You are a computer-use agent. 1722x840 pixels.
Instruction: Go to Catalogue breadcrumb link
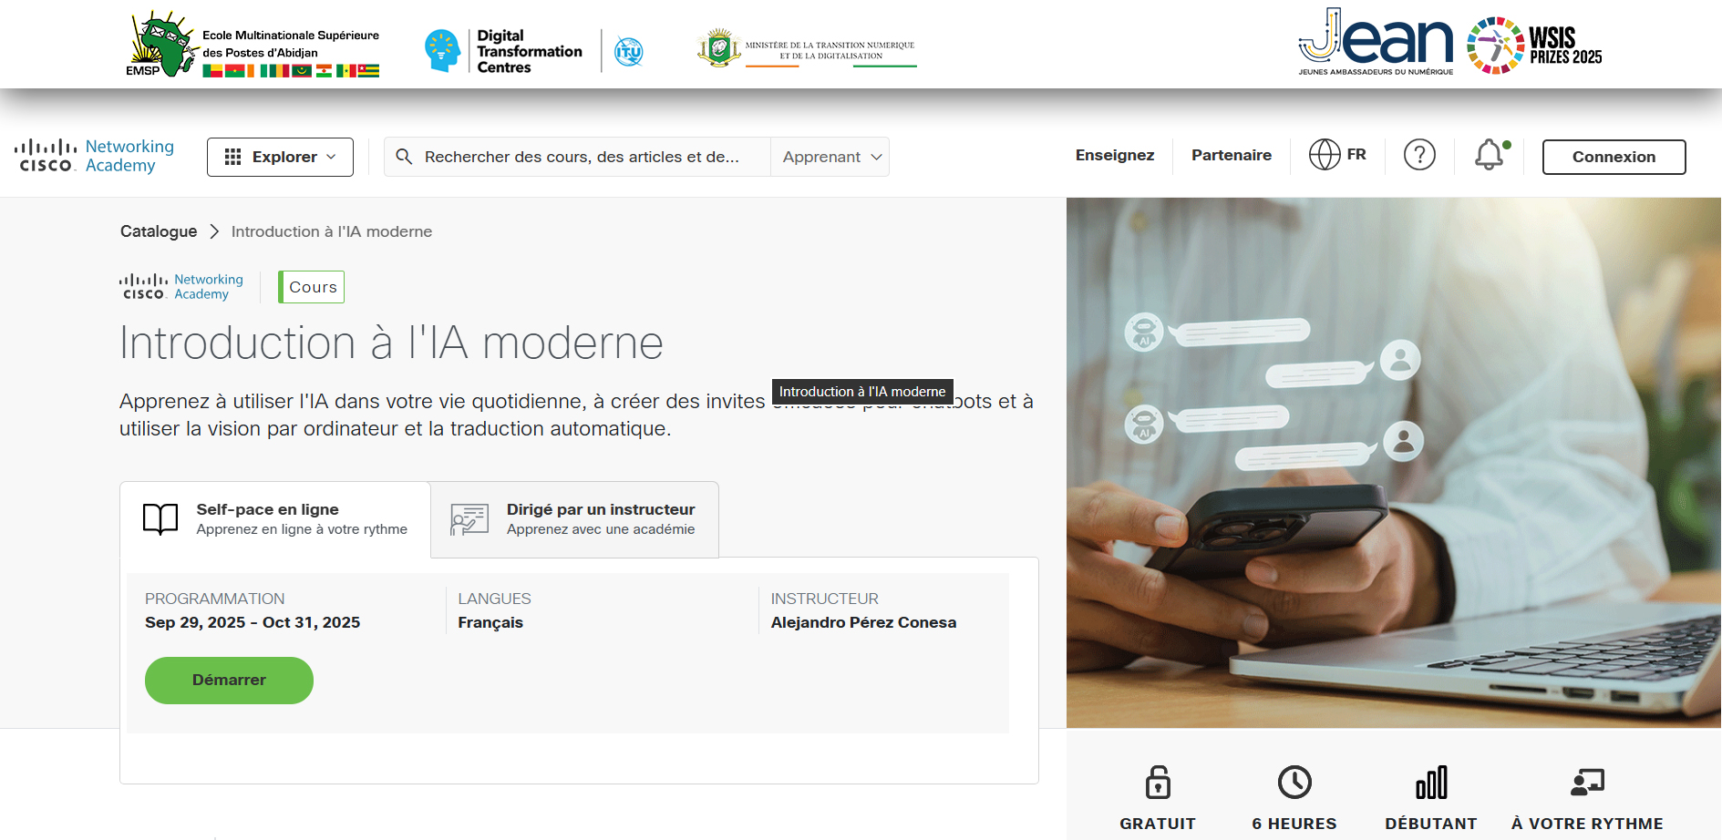point(159,231)
